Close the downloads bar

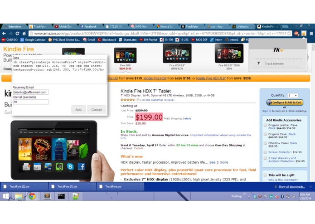(310, 187)
